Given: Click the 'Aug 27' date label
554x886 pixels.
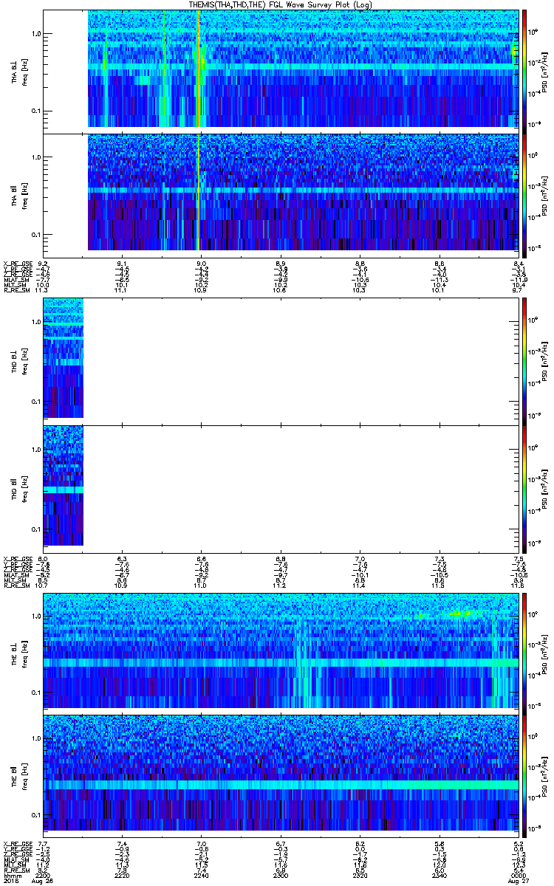Looking at the screenshot, I should tap(519, 880).
